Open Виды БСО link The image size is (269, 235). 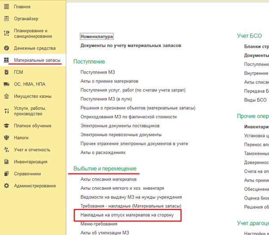pyautogui.click(x=255, y=100)
